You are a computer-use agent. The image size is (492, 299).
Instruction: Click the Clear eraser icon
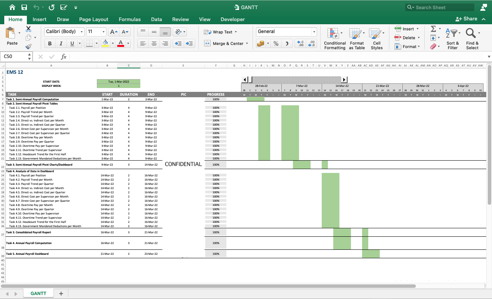[x=434, y=47]
